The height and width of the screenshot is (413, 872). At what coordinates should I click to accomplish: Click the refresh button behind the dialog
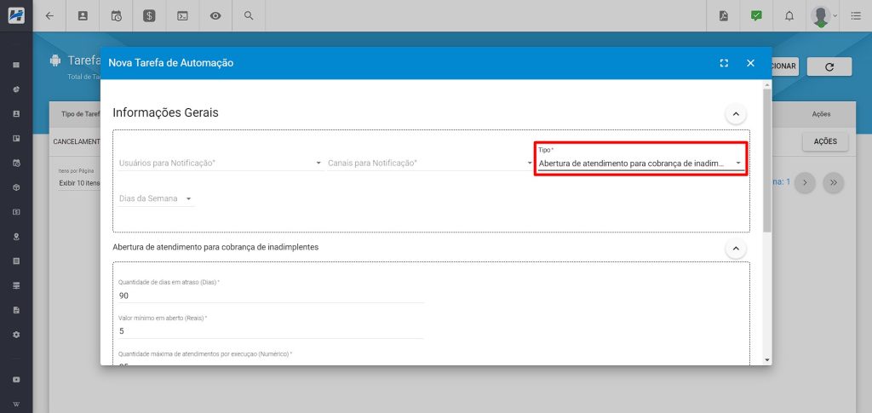coord(829,66)
